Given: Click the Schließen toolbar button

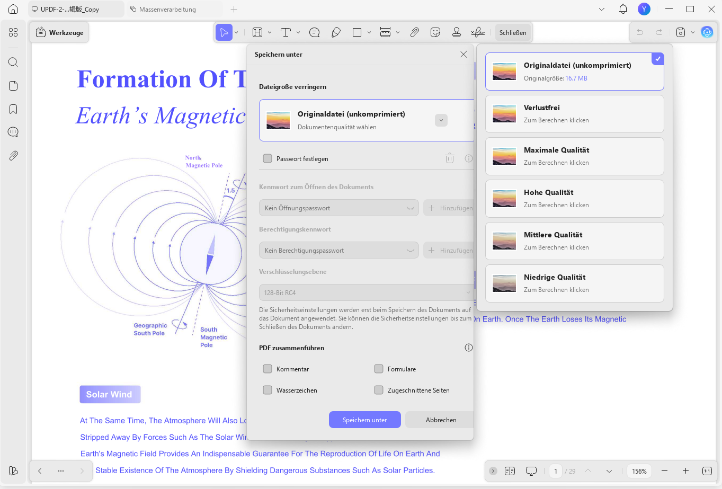Looking at the screenshot, I should tap(513, 32).
